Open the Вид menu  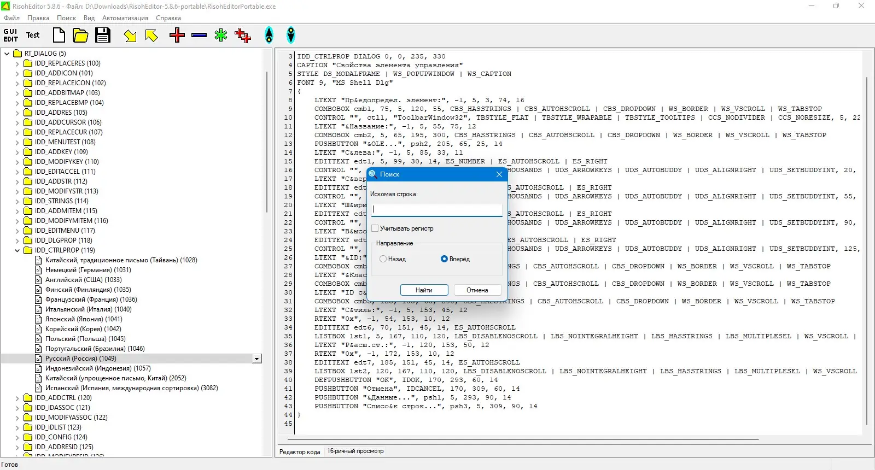click(89, 18)
